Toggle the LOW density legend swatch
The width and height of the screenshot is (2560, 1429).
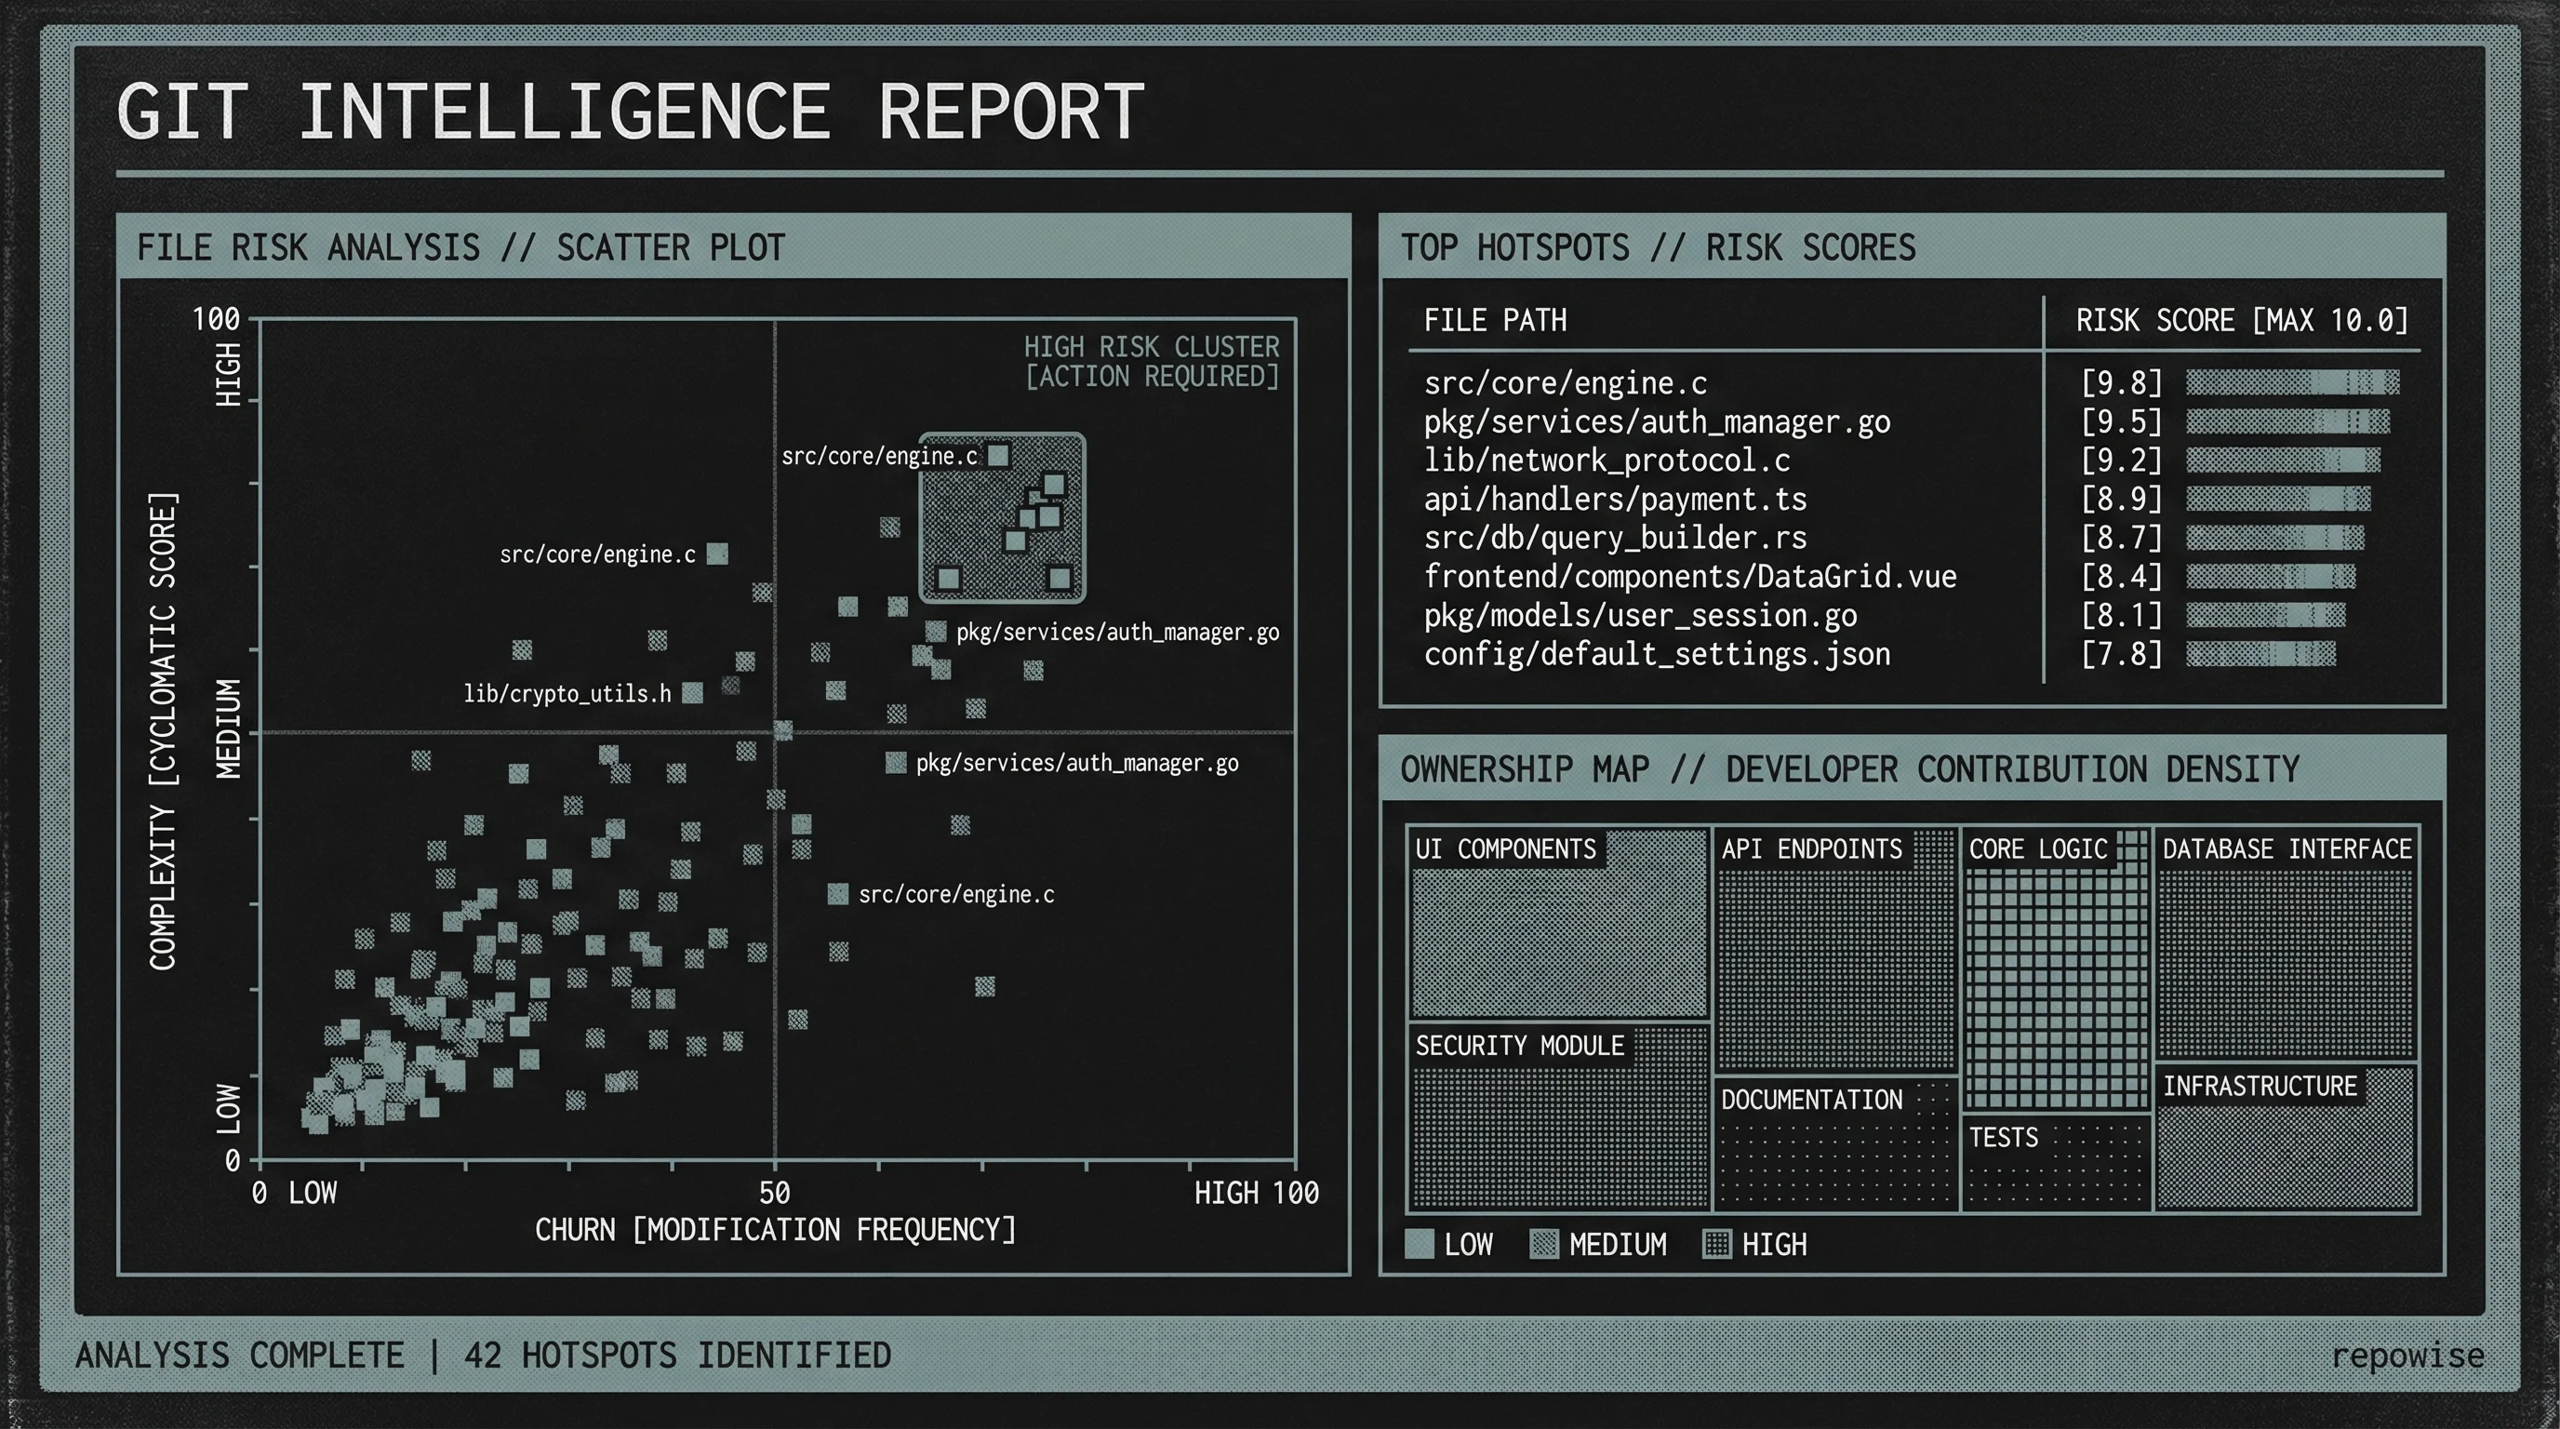1420,1245
